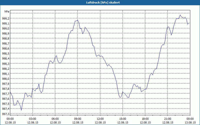Click the 998,4 y-axis value
The image size is (200, 125).
(x=5, y=58)
